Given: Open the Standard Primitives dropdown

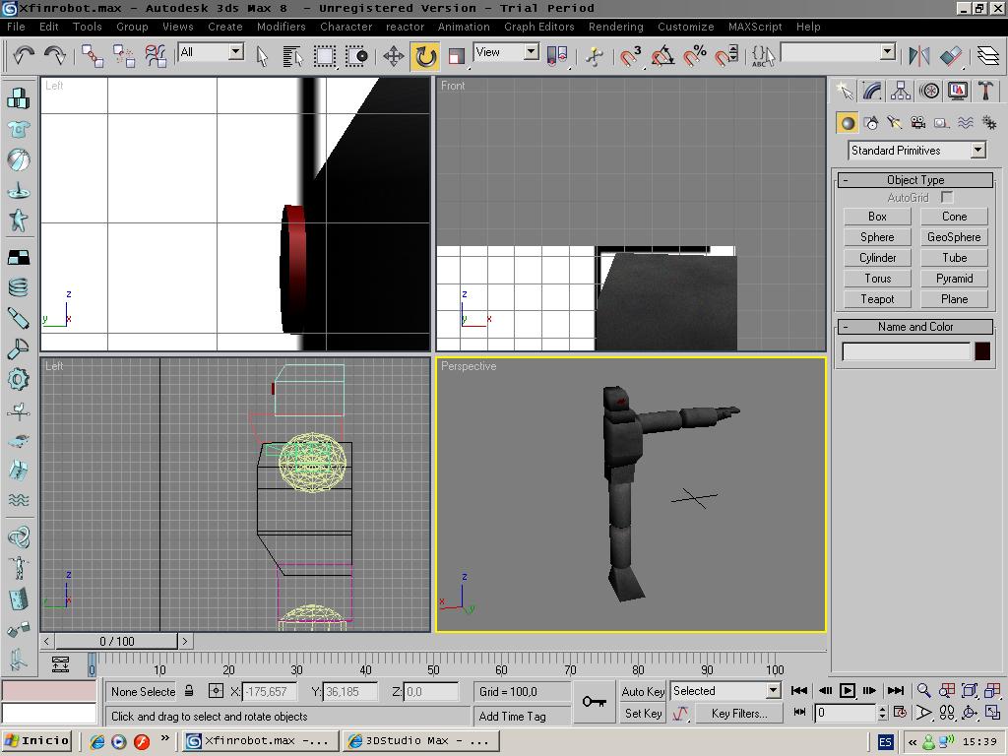Looking at the screenshot, I should pyautogui.click(x=977, y=151).
